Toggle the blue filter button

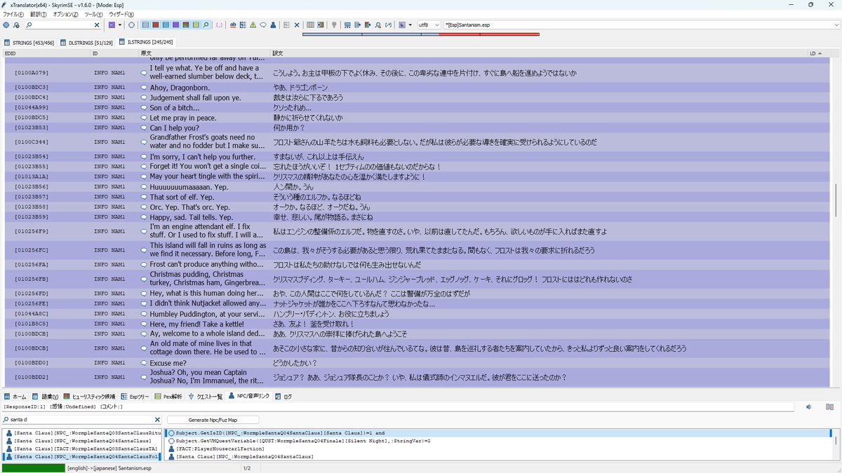coord(166,25)
